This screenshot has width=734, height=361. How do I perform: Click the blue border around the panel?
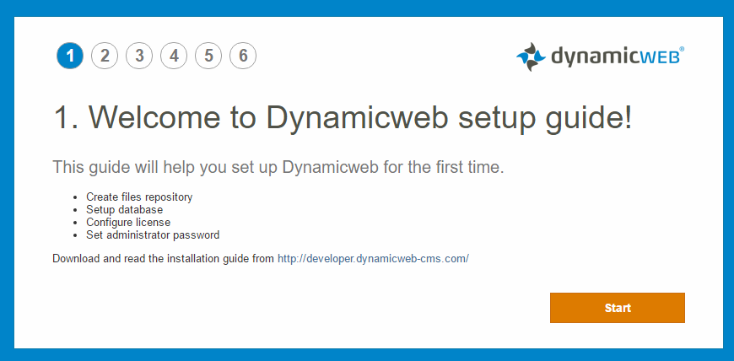(7, 180)
